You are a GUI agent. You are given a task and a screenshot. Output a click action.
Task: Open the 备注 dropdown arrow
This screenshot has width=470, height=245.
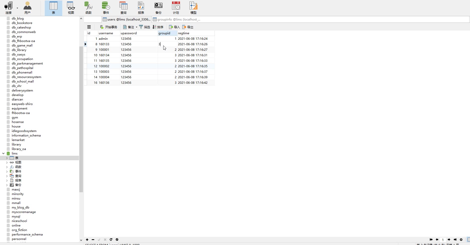point(136,27)
